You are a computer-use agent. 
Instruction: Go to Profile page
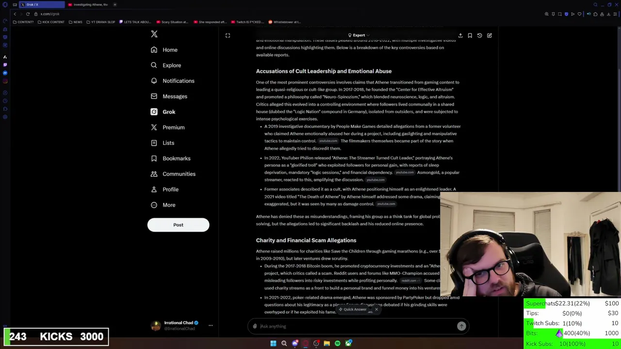(164, 190)
